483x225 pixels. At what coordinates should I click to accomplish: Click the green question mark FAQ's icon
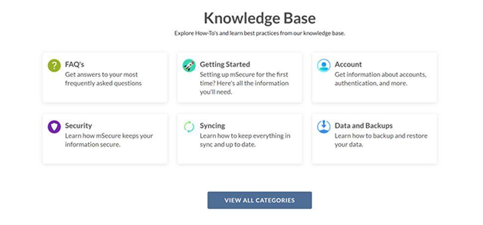pyautogui.click(x=54, y=65)
